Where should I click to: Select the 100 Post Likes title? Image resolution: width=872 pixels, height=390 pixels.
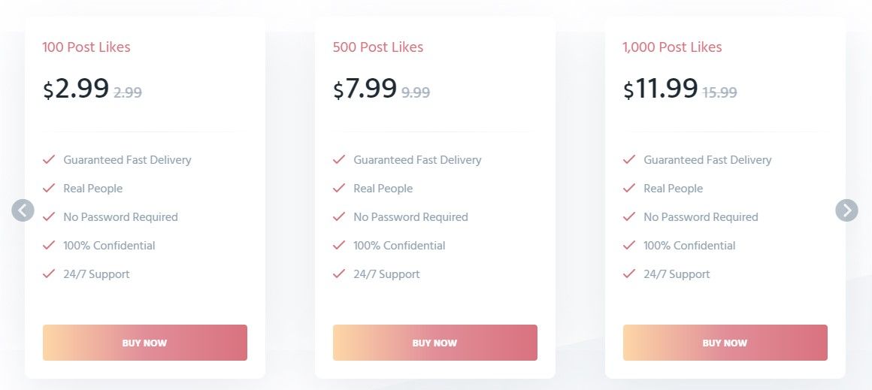(86, 47)
